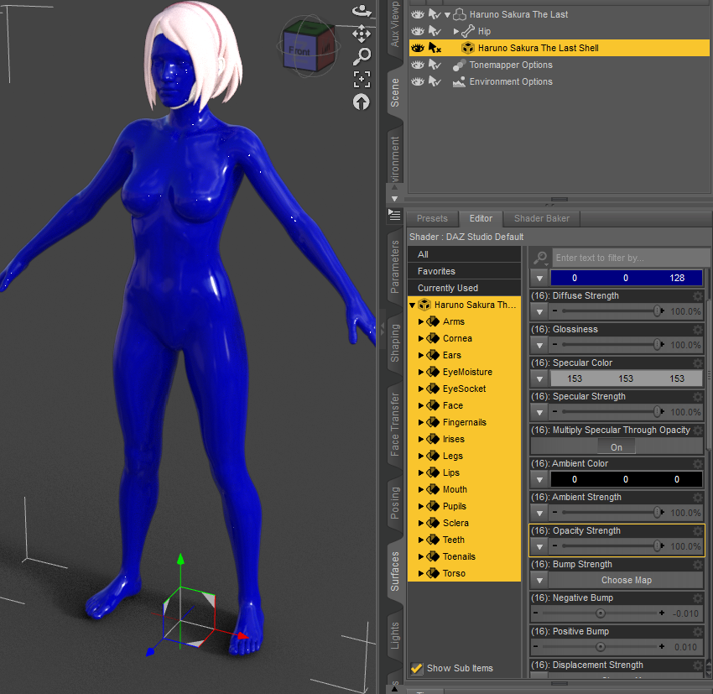
Task: Turn off Multiply Specular Through Opacity
Action: (617, 446)
